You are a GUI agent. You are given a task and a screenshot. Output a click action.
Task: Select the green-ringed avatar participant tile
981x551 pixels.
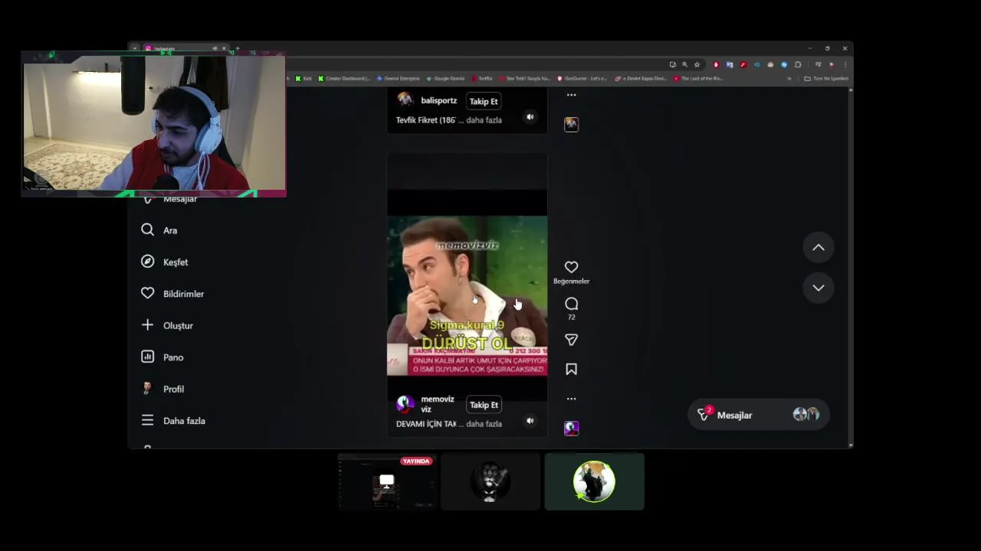594,481
